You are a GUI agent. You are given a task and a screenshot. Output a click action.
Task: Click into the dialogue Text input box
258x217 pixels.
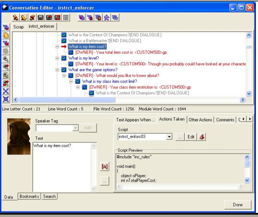point(61,167)
